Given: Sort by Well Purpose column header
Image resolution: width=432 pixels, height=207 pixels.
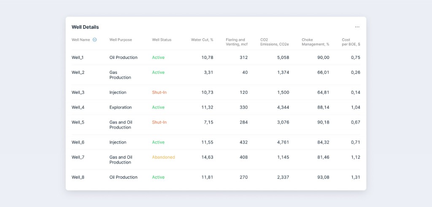Looking at the screenshot, I should click(x=120, y=40).
